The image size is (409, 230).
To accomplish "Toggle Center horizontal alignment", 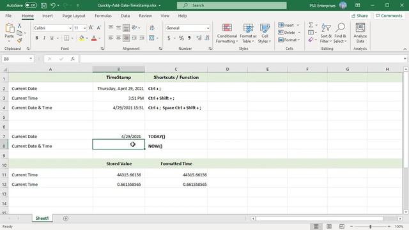I will (x=118, y=38).
